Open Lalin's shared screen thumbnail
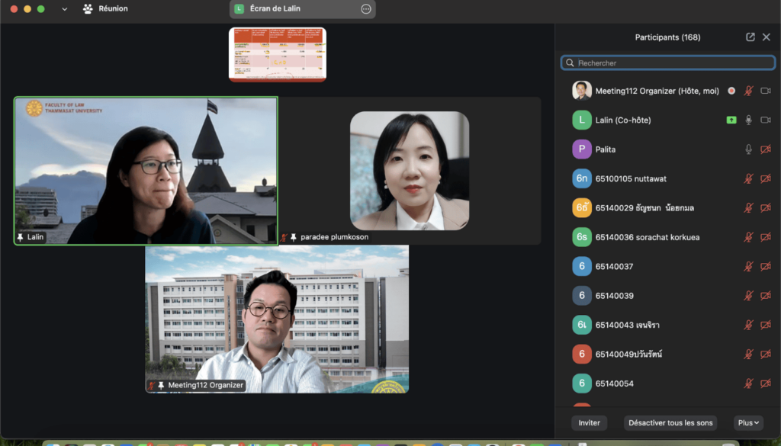 click(278, 54)
